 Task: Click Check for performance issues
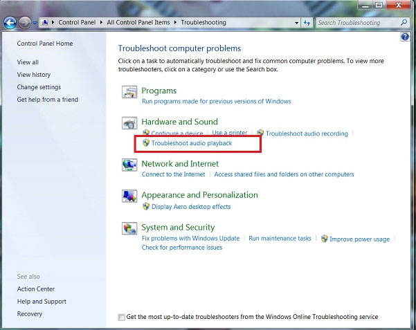tap(182, 248)
